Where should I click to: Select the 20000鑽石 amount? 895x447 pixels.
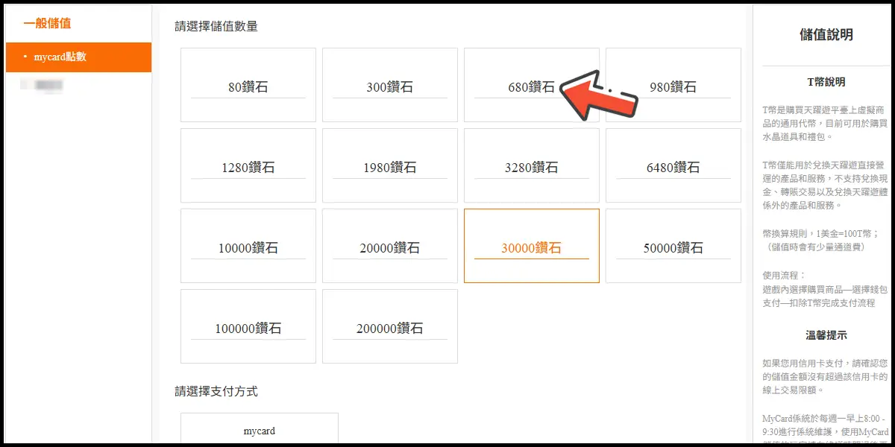[x=389, y=247]
